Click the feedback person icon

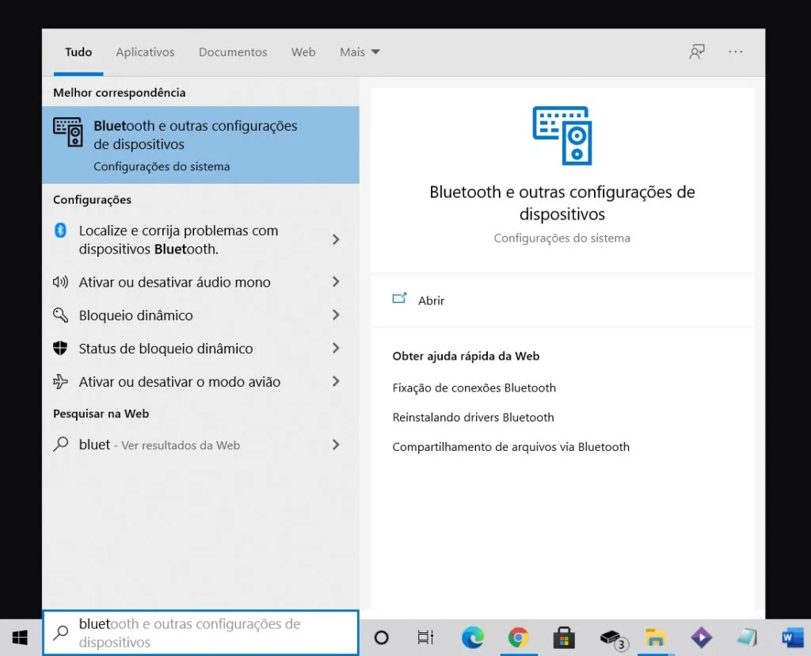pyautogui.click(x=697, y=51)
